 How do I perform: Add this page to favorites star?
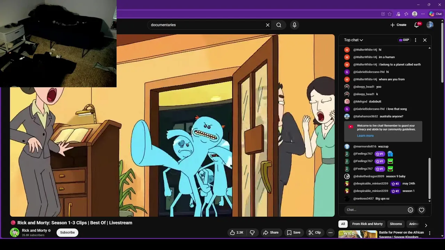[390, 14]
